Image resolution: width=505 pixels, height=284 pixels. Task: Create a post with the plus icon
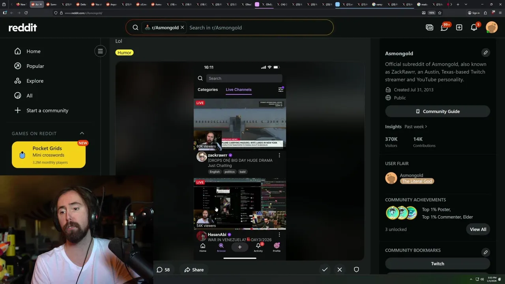pos(459,27)
